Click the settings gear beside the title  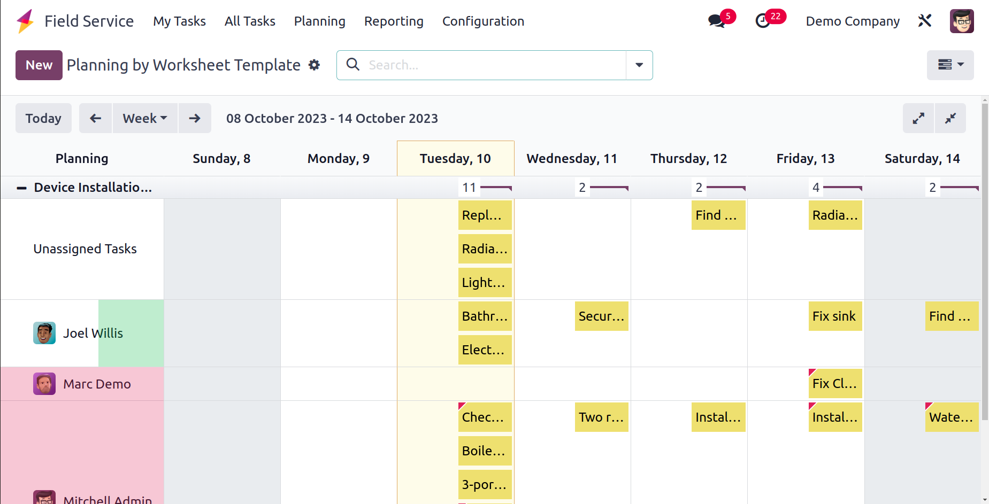click(315, 65)
